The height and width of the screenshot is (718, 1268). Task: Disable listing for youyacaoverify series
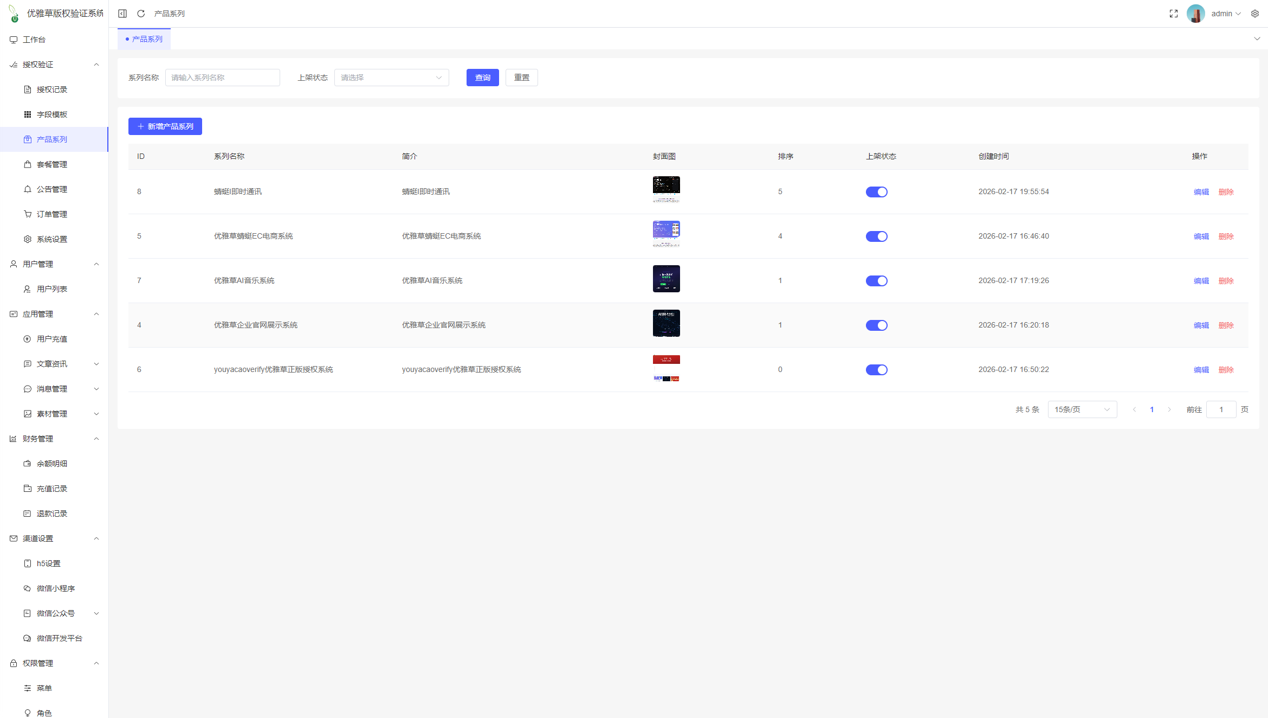(876, 370)
